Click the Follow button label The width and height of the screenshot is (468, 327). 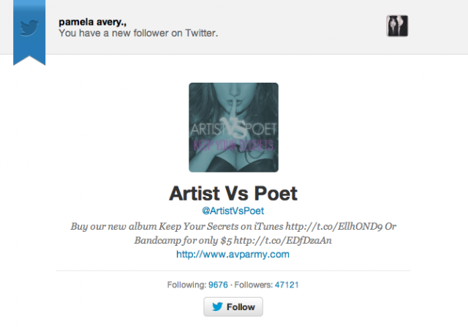(x=241, y=307)
